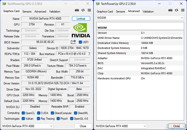Click the Memory Size 16384 MB field
Viewport: 187px width, 130px height.
click(x=33, y=77)
